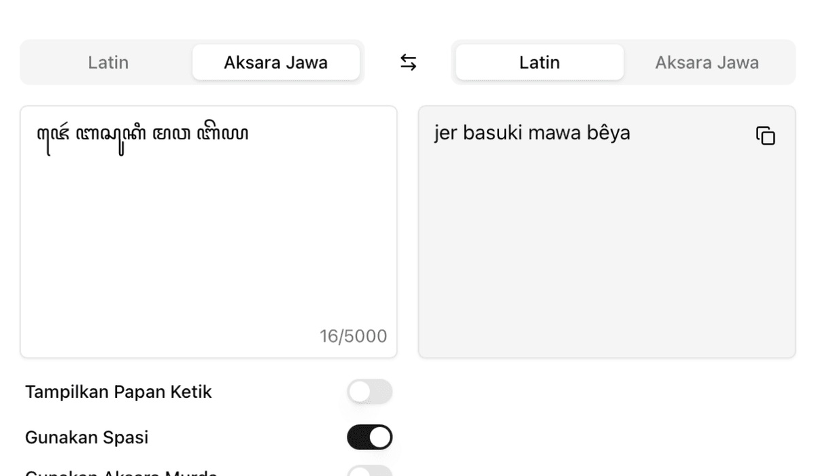The image size is (816, 476).
Task: Select Latin as the source script
Action: point(108,63)
